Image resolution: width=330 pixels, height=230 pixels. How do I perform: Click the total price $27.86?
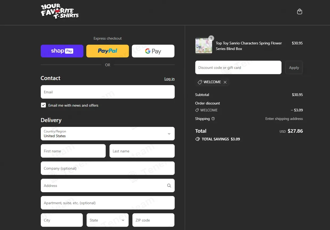point(295,131)
